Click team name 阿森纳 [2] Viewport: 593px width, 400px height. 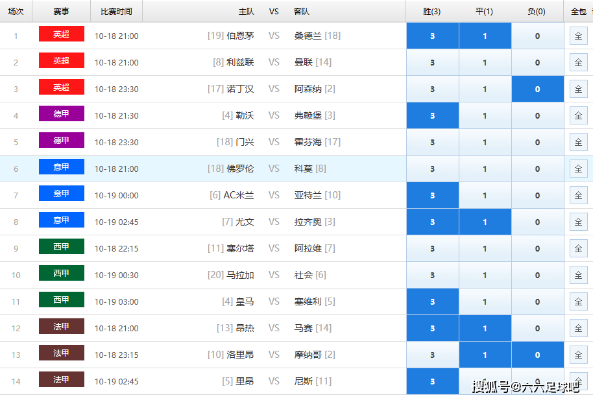point(315,89)
